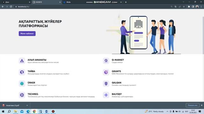Open the Chrome profile avatar
Image resolution: width=204 pixels, height=114 pixels.
pos(197,7)
